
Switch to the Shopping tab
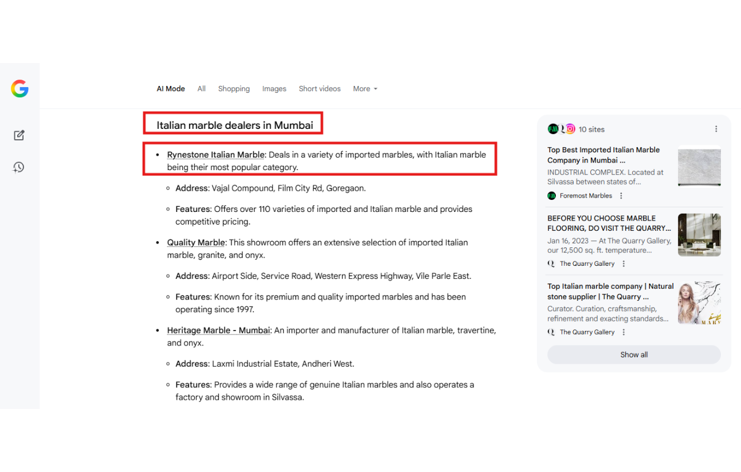(x=234, y=89)
